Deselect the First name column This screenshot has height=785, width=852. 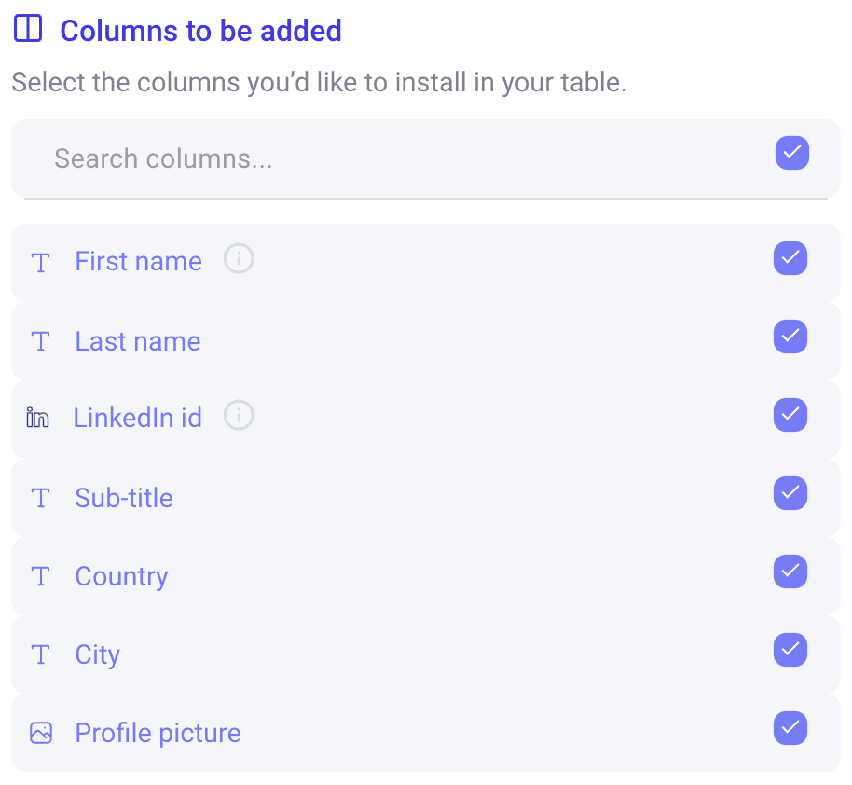(790, 258)
